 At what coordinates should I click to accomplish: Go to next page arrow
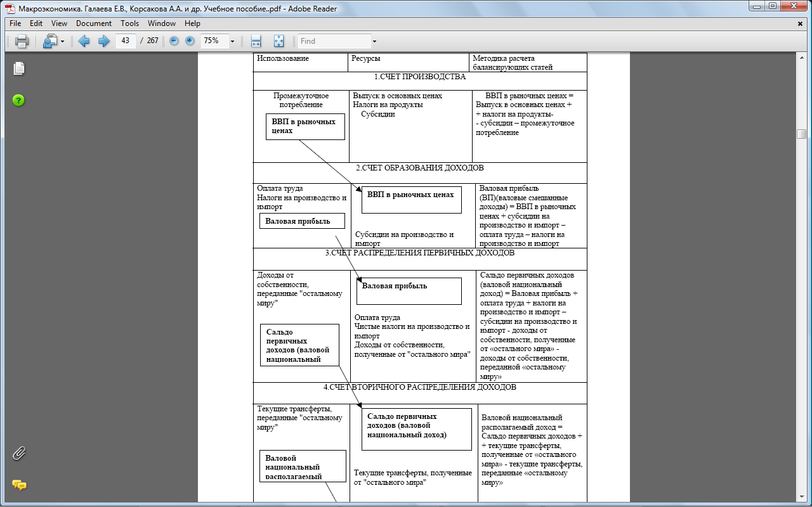(103, 41)
